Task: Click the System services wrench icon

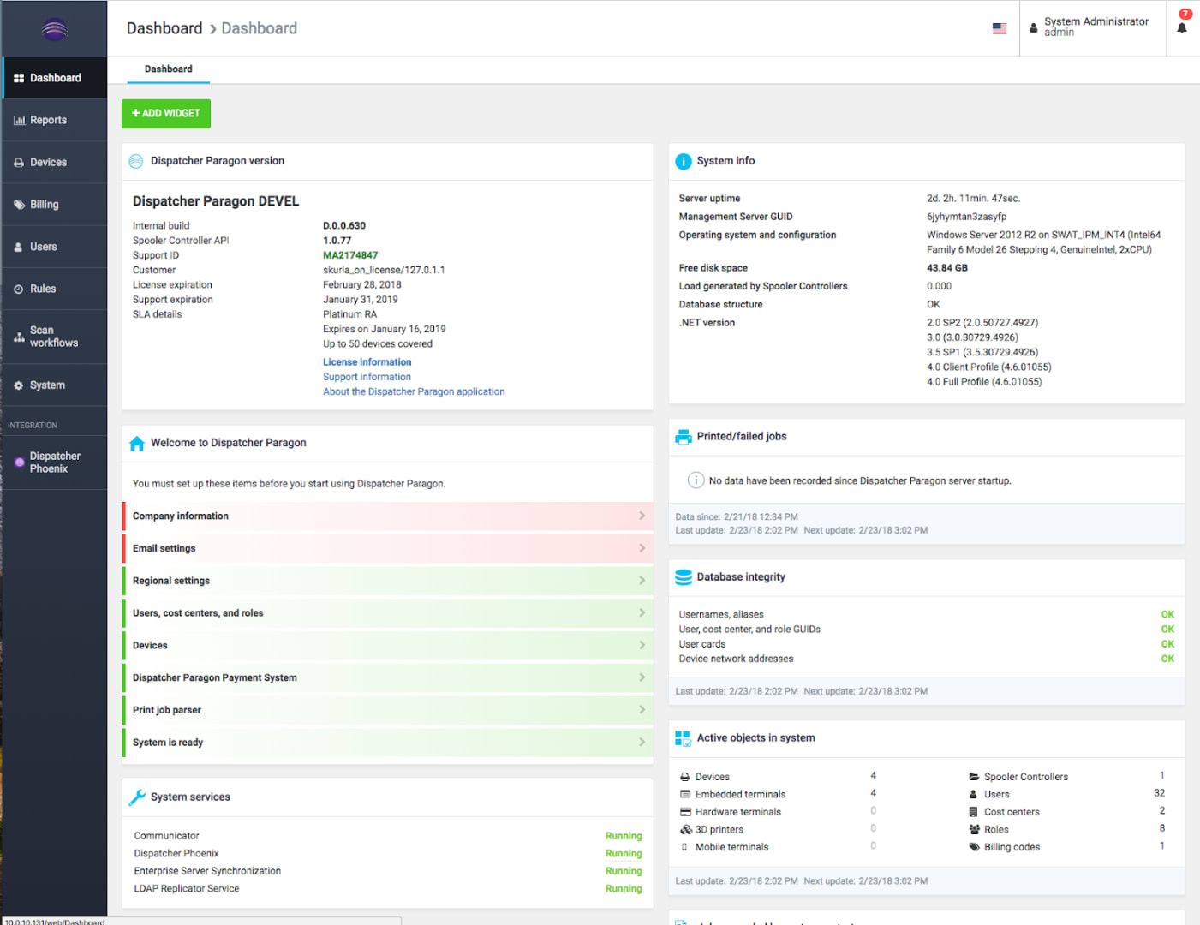Action: tap(137, 797)
